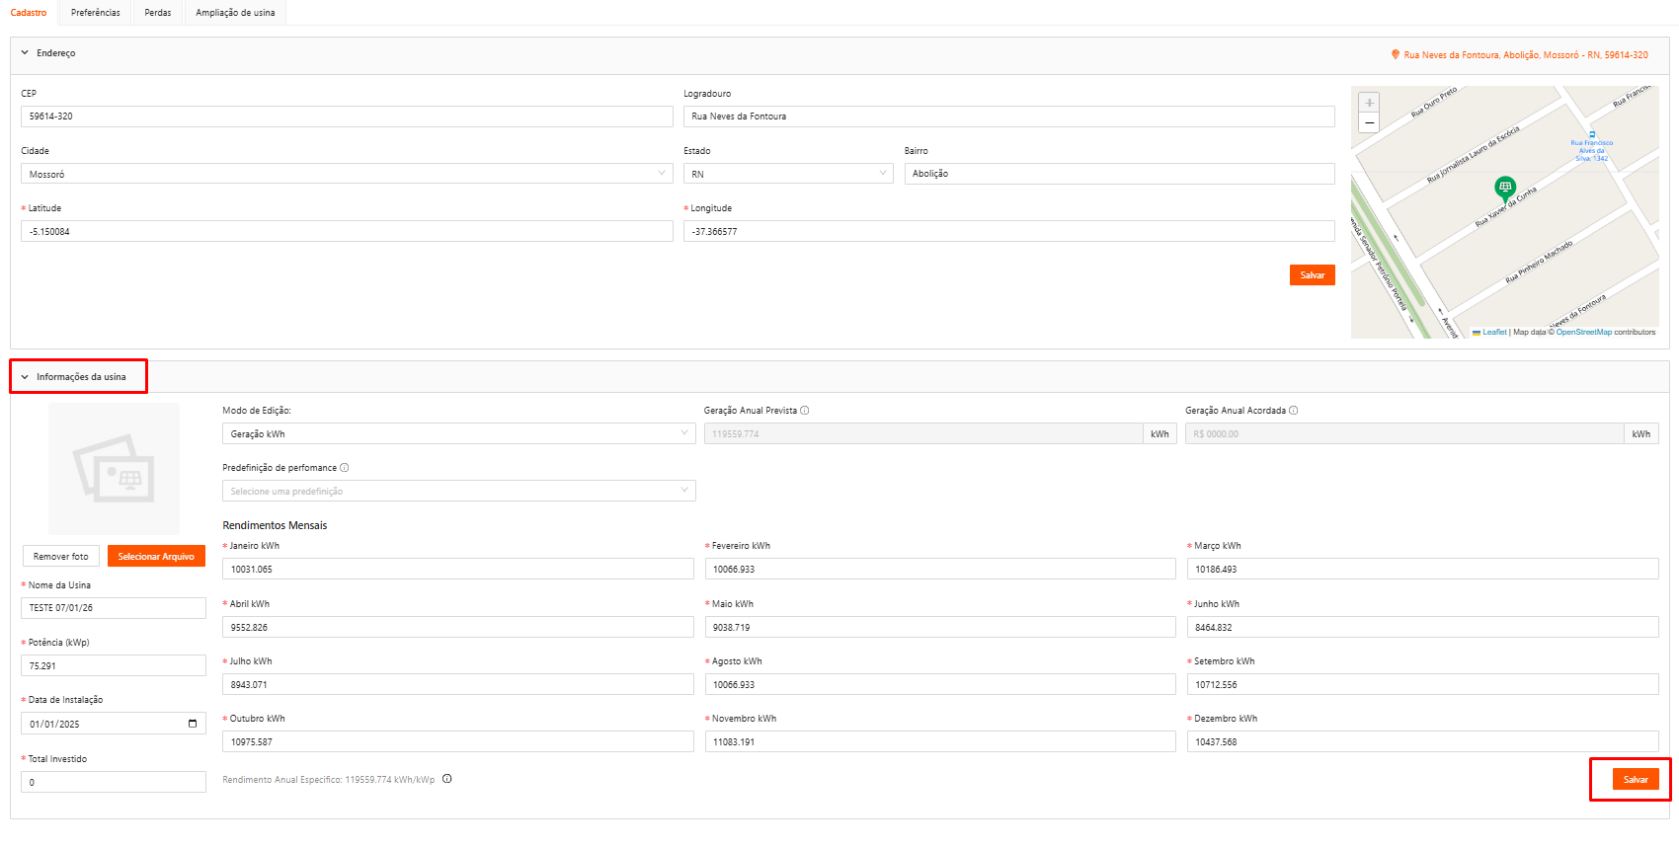1679x848 pixels.
Task: Click the Agosto kWh field
Action: coord(940,684)
